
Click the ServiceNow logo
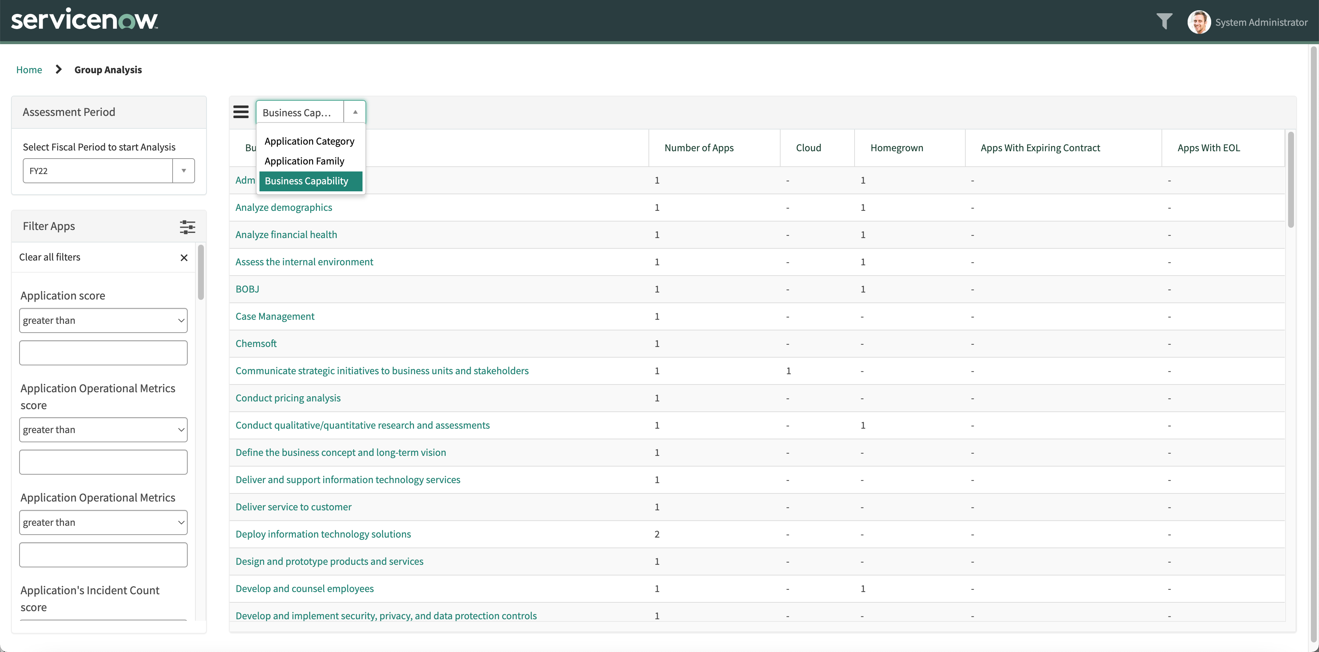(85, 20)
